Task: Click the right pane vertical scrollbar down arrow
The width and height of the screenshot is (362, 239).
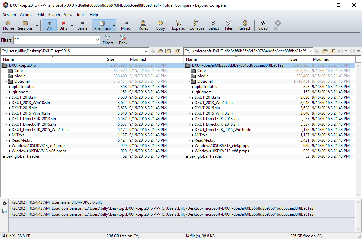Action: pos(358,194)
